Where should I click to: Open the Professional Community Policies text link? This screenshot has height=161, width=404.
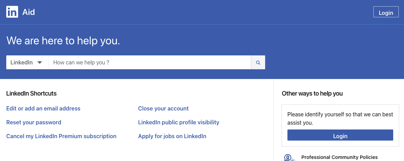[339, 157]
